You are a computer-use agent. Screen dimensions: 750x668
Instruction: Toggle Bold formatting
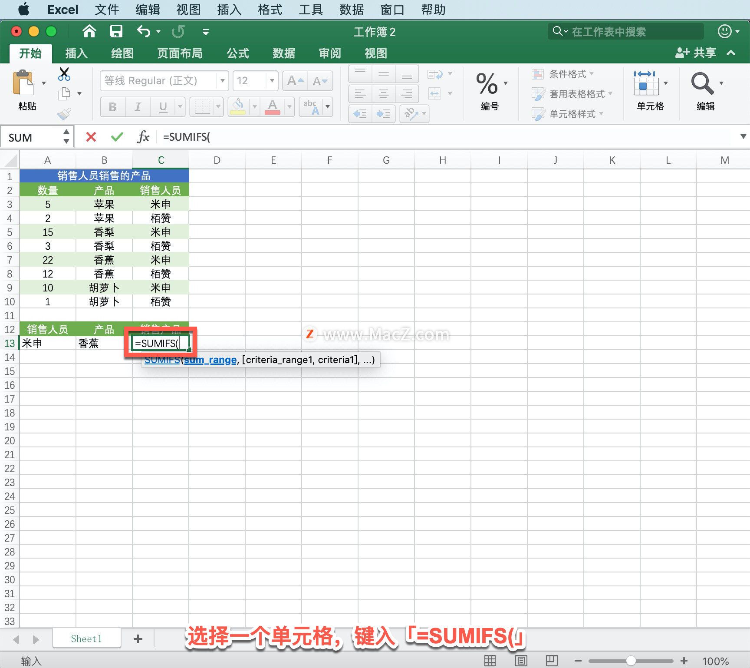[113, 107]
